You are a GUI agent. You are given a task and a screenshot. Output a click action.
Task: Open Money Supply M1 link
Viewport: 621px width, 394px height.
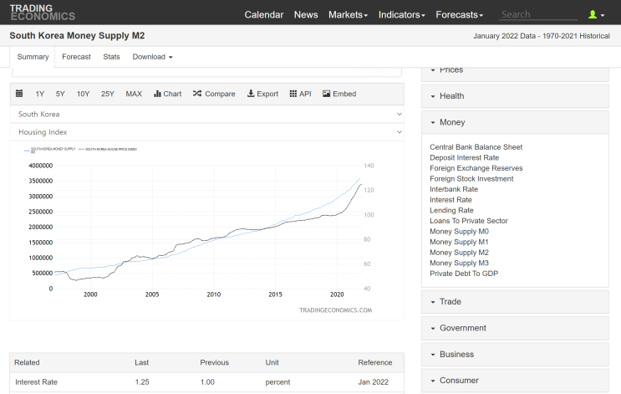click(459, 242)
